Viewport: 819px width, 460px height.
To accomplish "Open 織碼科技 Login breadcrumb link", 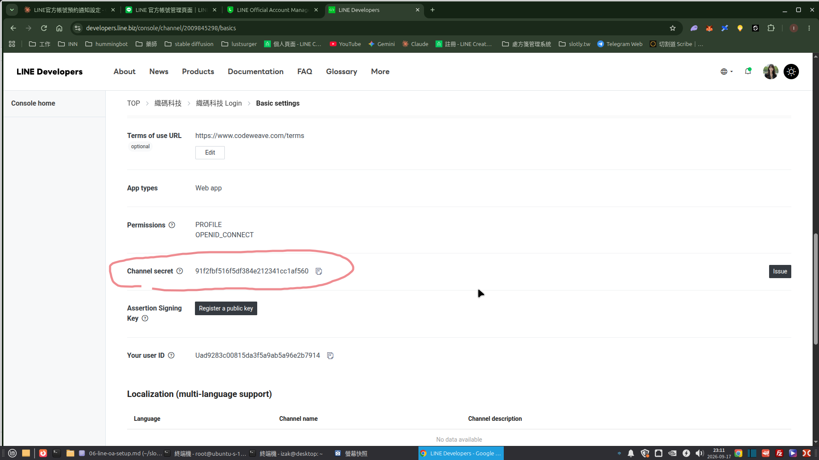I will pos(219,103).
